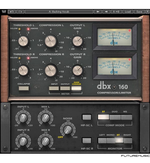The height and width of the screenshot is (163, 150).
Task: Open the Save preset menu
Action: point(139,12)
